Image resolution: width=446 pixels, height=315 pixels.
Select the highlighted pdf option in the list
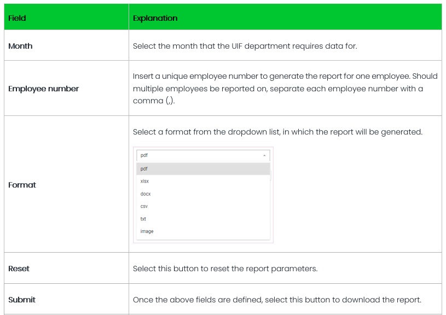pyautogui.click(x=202, y=169)
